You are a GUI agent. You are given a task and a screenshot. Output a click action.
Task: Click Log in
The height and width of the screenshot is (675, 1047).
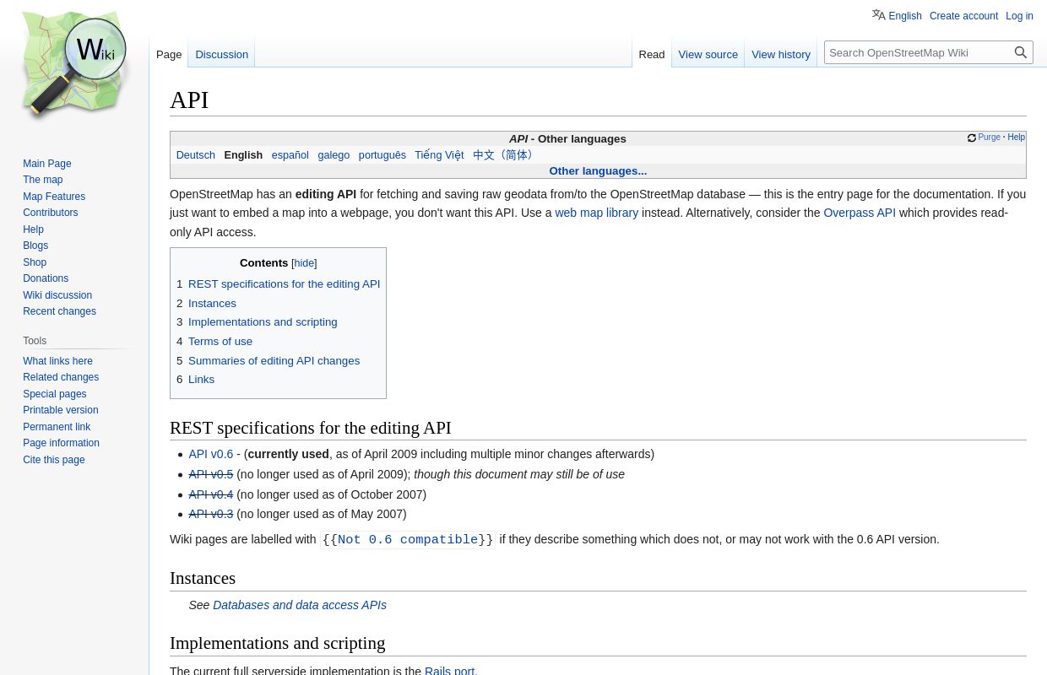[1019, 16]
